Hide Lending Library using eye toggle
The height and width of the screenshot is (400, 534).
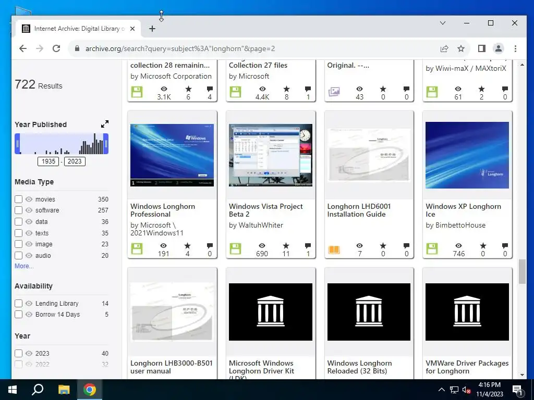(x=29, y=303)
